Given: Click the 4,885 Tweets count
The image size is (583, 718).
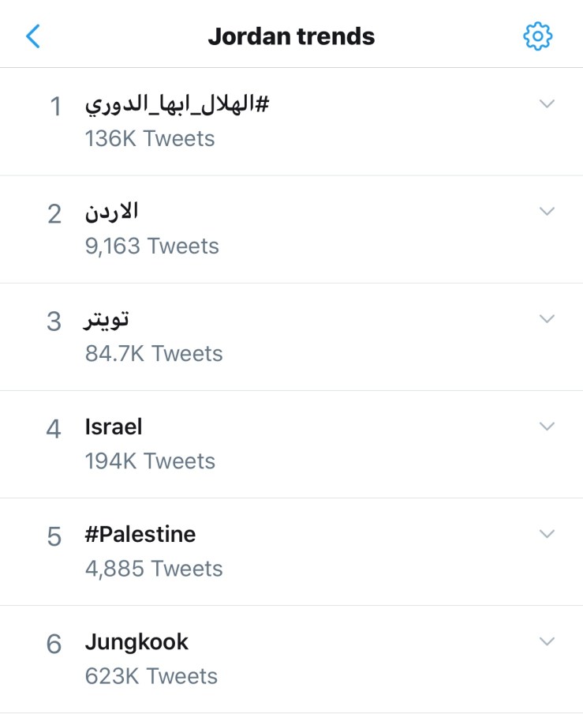Looking at the screenshot, I should (154, 569).
